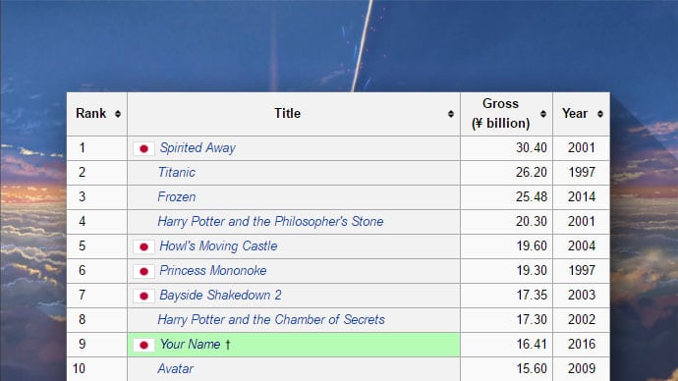Open the Your Name link
Viewport: 678px width, 381px height.
click(191, 345)
